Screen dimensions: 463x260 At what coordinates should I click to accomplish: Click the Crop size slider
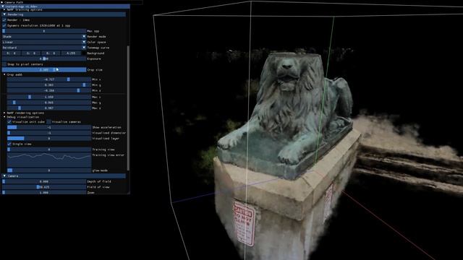tap(44, 70)
